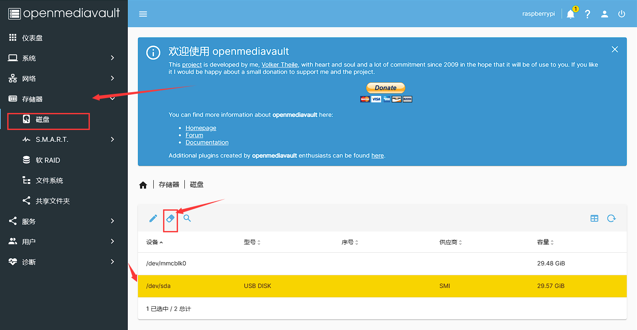Open 仪表盘 dashboard in sidebar
Image resolution: width=637 pixels, height=330 pixels.
click(64, 38)
